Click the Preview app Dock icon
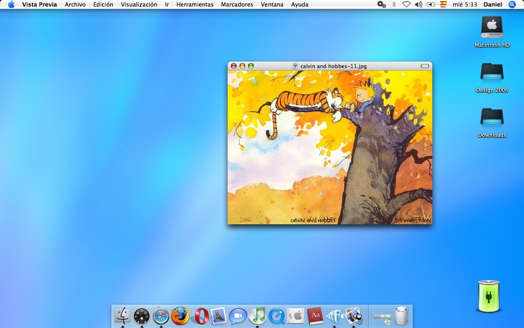 (353, 316)
